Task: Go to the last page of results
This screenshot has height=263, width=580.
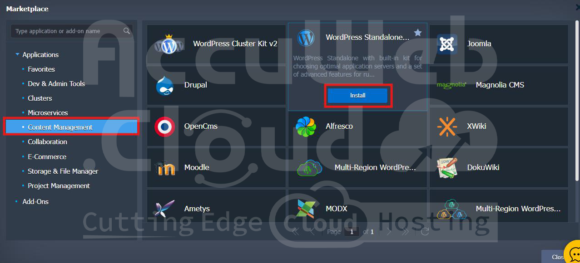Action: click(x=405, y=232)
